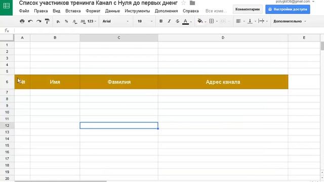Click the merge cells icon
The width and height of the screenshot is (324, 182).
pyautogui.click(x=223, y=21)
